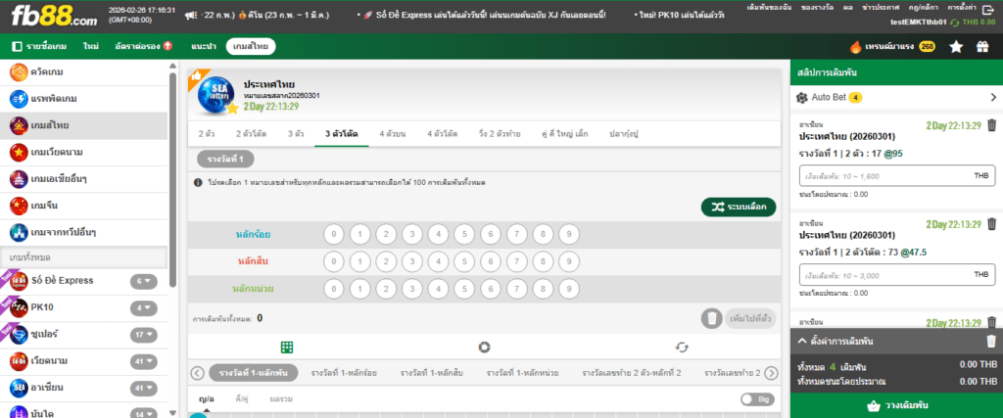Expand ซูเปอร์ game count dropdown
The width and height of the screenshot is (1003, 418).
[143, 334]
